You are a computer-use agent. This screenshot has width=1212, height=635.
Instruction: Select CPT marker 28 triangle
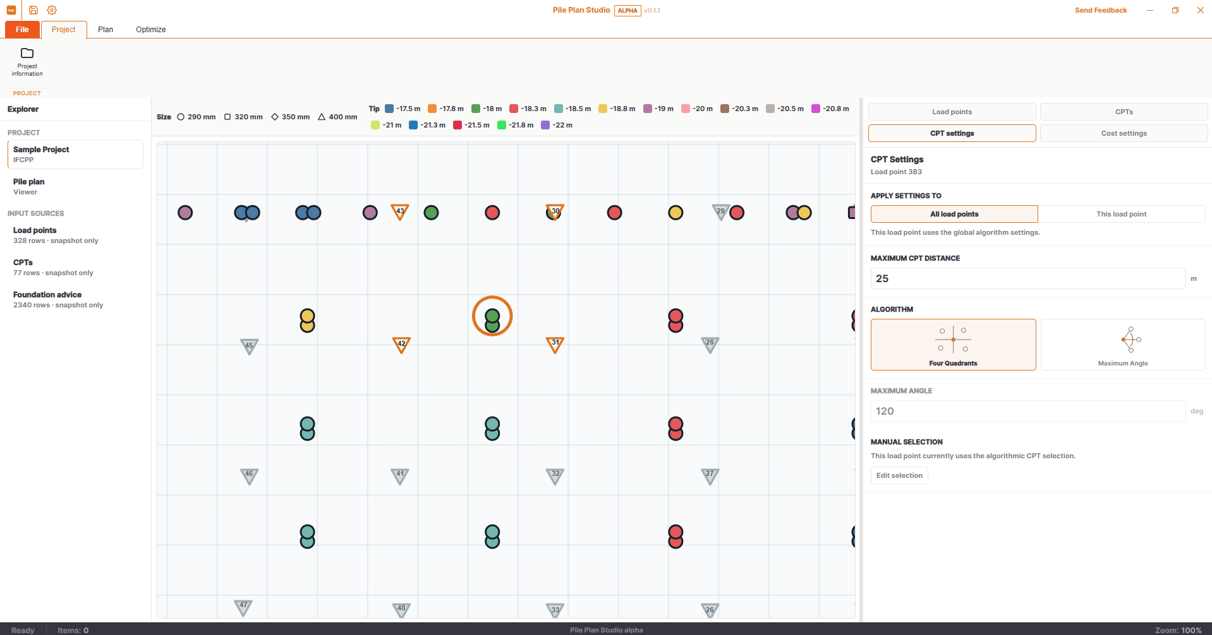pos(710,345)
